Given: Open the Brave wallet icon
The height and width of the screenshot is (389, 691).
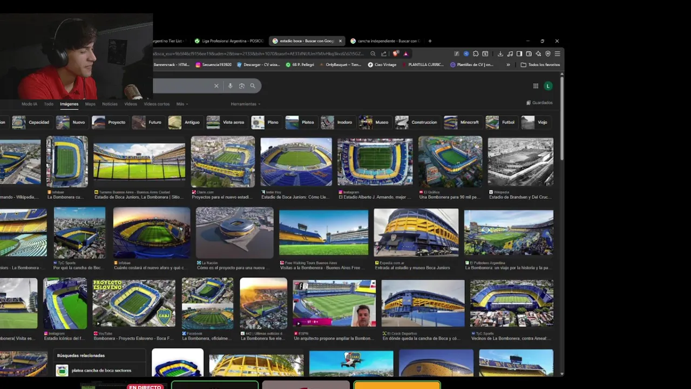Looking at the screenshot, I should click(529, 53).
